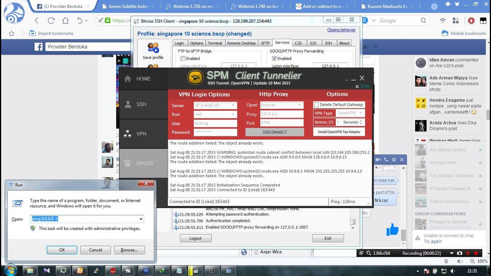Image resolution: width=491 pixels, height=276 pixels.
Task: Switch to the Remote Desktop tab in Bitvise
Action: 241,43
